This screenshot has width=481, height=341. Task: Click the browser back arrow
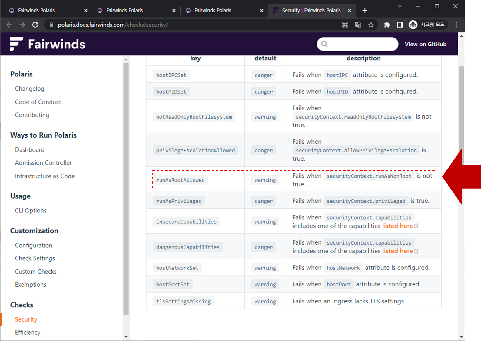(x=9, y=25)
